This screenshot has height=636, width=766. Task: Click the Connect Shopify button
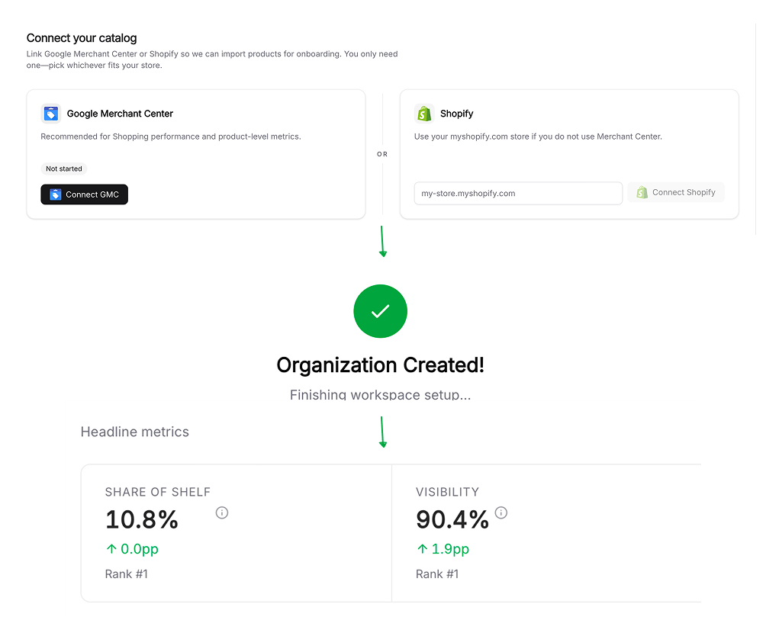pyautogui.click(x=676, y=192)
